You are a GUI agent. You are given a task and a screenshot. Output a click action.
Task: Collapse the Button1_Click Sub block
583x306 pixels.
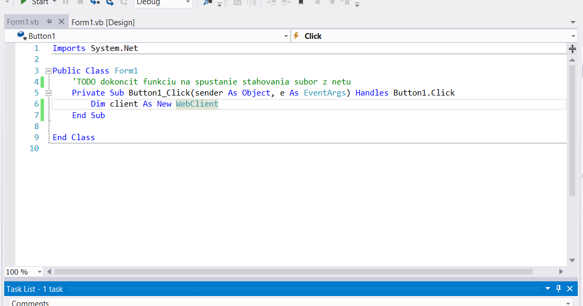click(48, 93)
